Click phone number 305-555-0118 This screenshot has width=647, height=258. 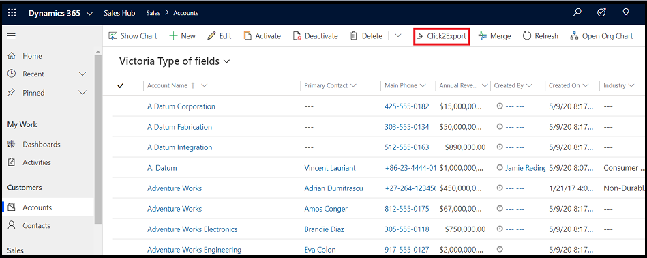click(407, 229)
